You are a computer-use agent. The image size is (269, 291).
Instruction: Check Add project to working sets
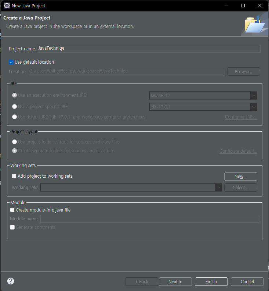tap(14, 176)
